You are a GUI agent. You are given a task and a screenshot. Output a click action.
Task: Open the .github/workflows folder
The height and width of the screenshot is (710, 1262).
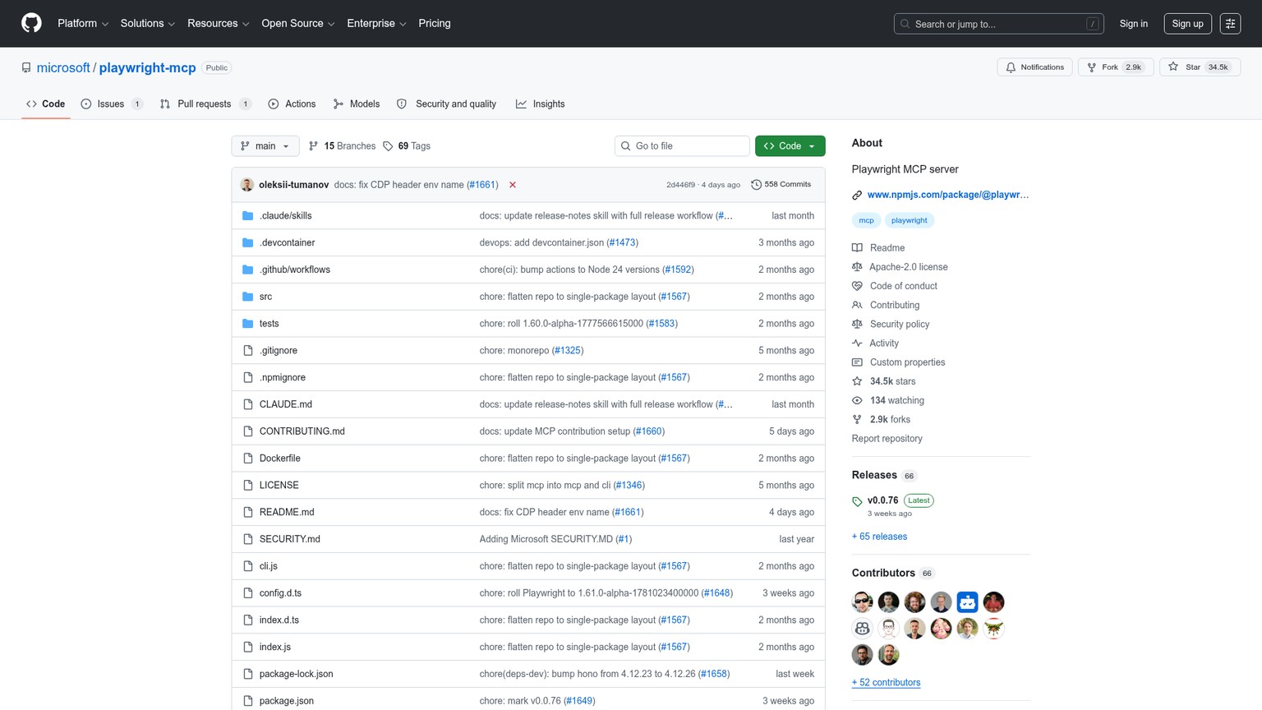pos(295,270)
